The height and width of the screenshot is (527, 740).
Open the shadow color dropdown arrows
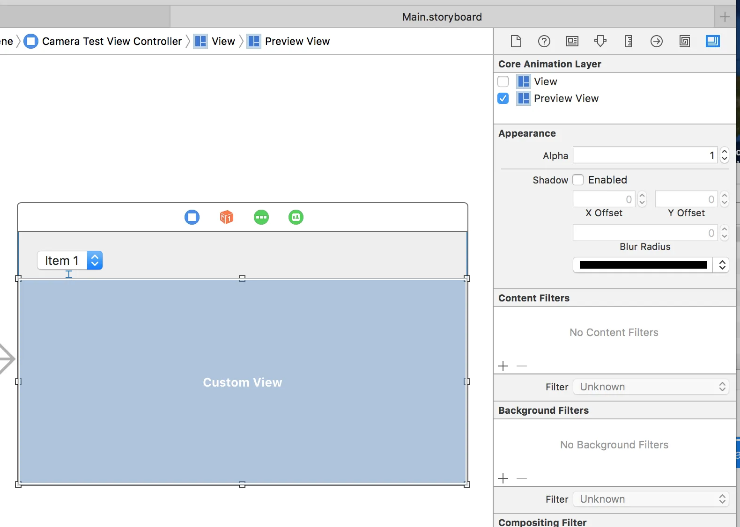click(722, 265)
